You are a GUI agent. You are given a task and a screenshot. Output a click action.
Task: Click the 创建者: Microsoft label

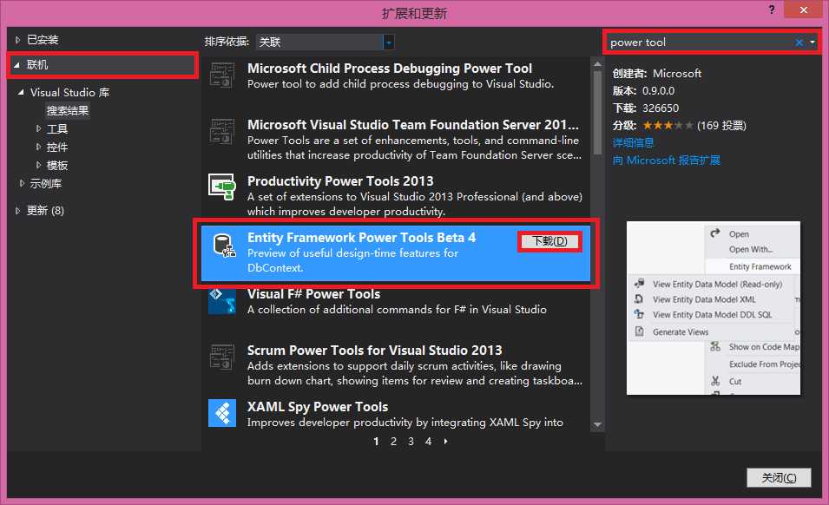tap(656, 74)
